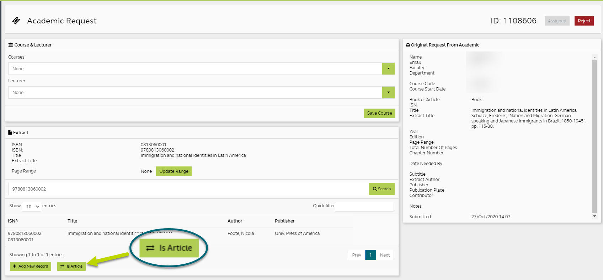Image resolution: width=603 pixels, height=280 pixels.
Task: Click the Original Request inbox icon
Action: coord(408,45)
